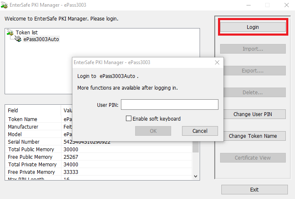Select the Total Public Memory row
This screenshot has width=295, height=199.
pos(31,150)
